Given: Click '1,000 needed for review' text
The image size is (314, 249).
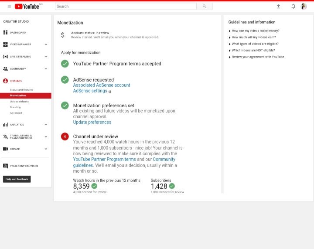Looking at the screenshot, I should 167,192.
